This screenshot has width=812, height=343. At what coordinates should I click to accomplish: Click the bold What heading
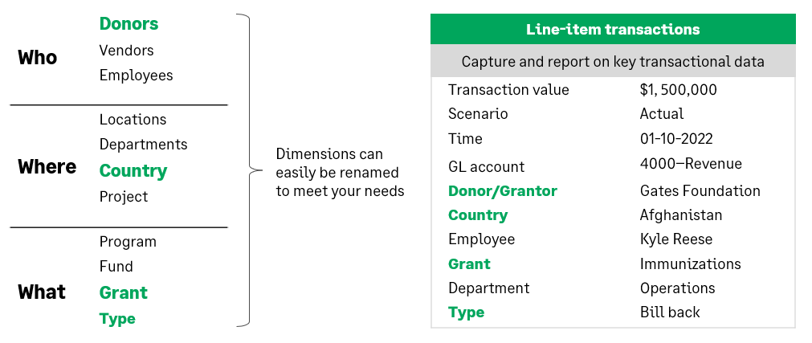click(42, 292)
